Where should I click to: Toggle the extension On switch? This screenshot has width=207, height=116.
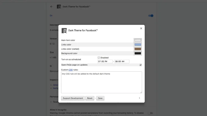151,16
